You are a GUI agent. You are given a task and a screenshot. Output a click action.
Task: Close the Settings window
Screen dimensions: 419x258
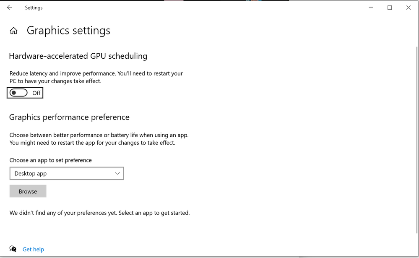(x=409, y=8)
